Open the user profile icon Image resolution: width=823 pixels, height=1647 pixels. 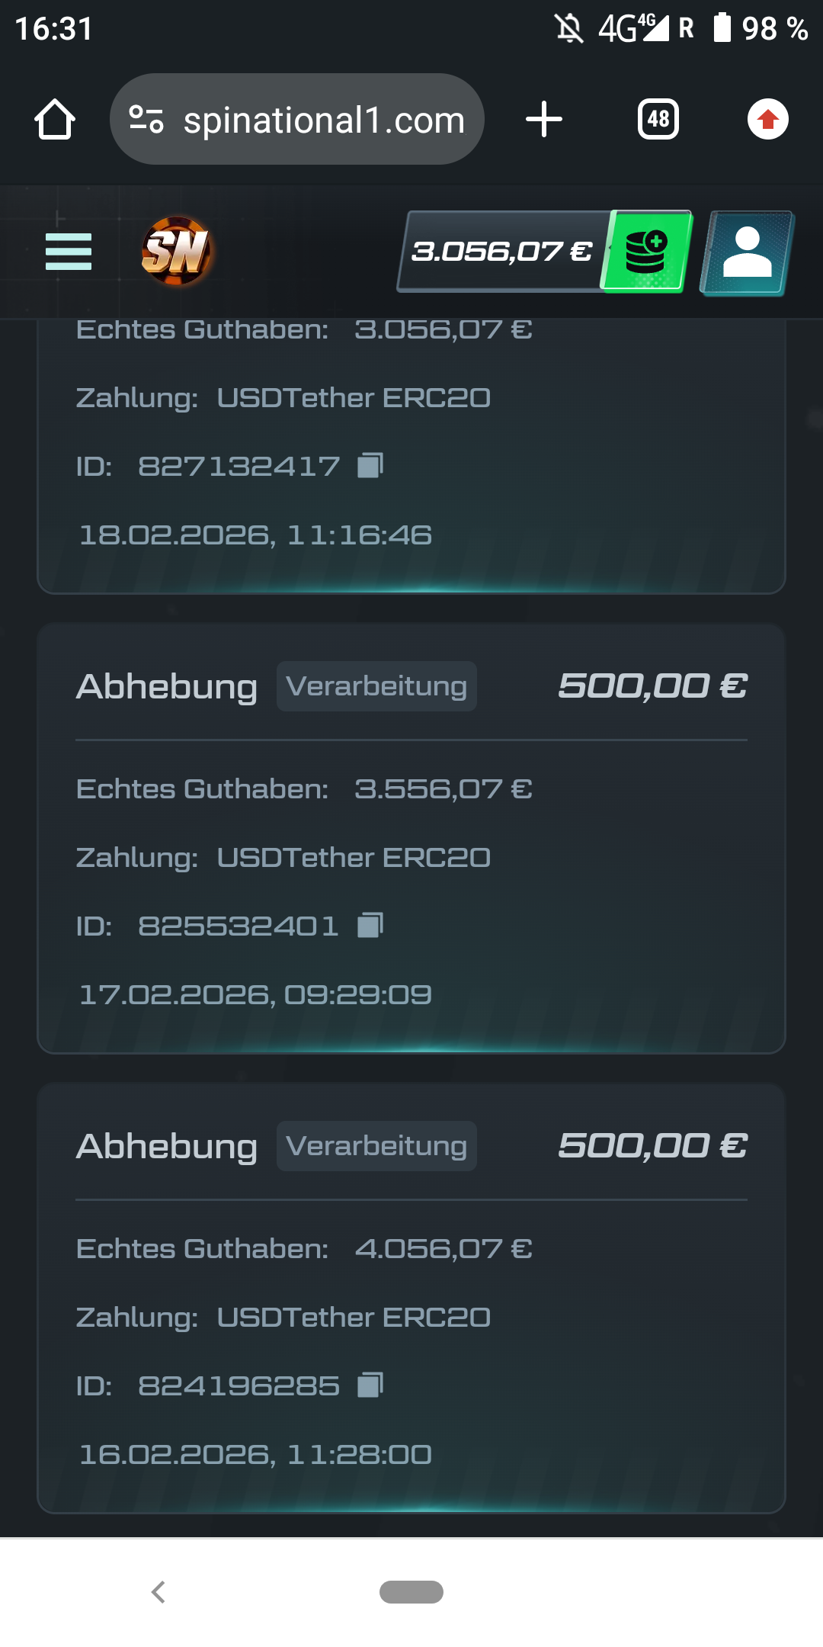tap(747, 252)
